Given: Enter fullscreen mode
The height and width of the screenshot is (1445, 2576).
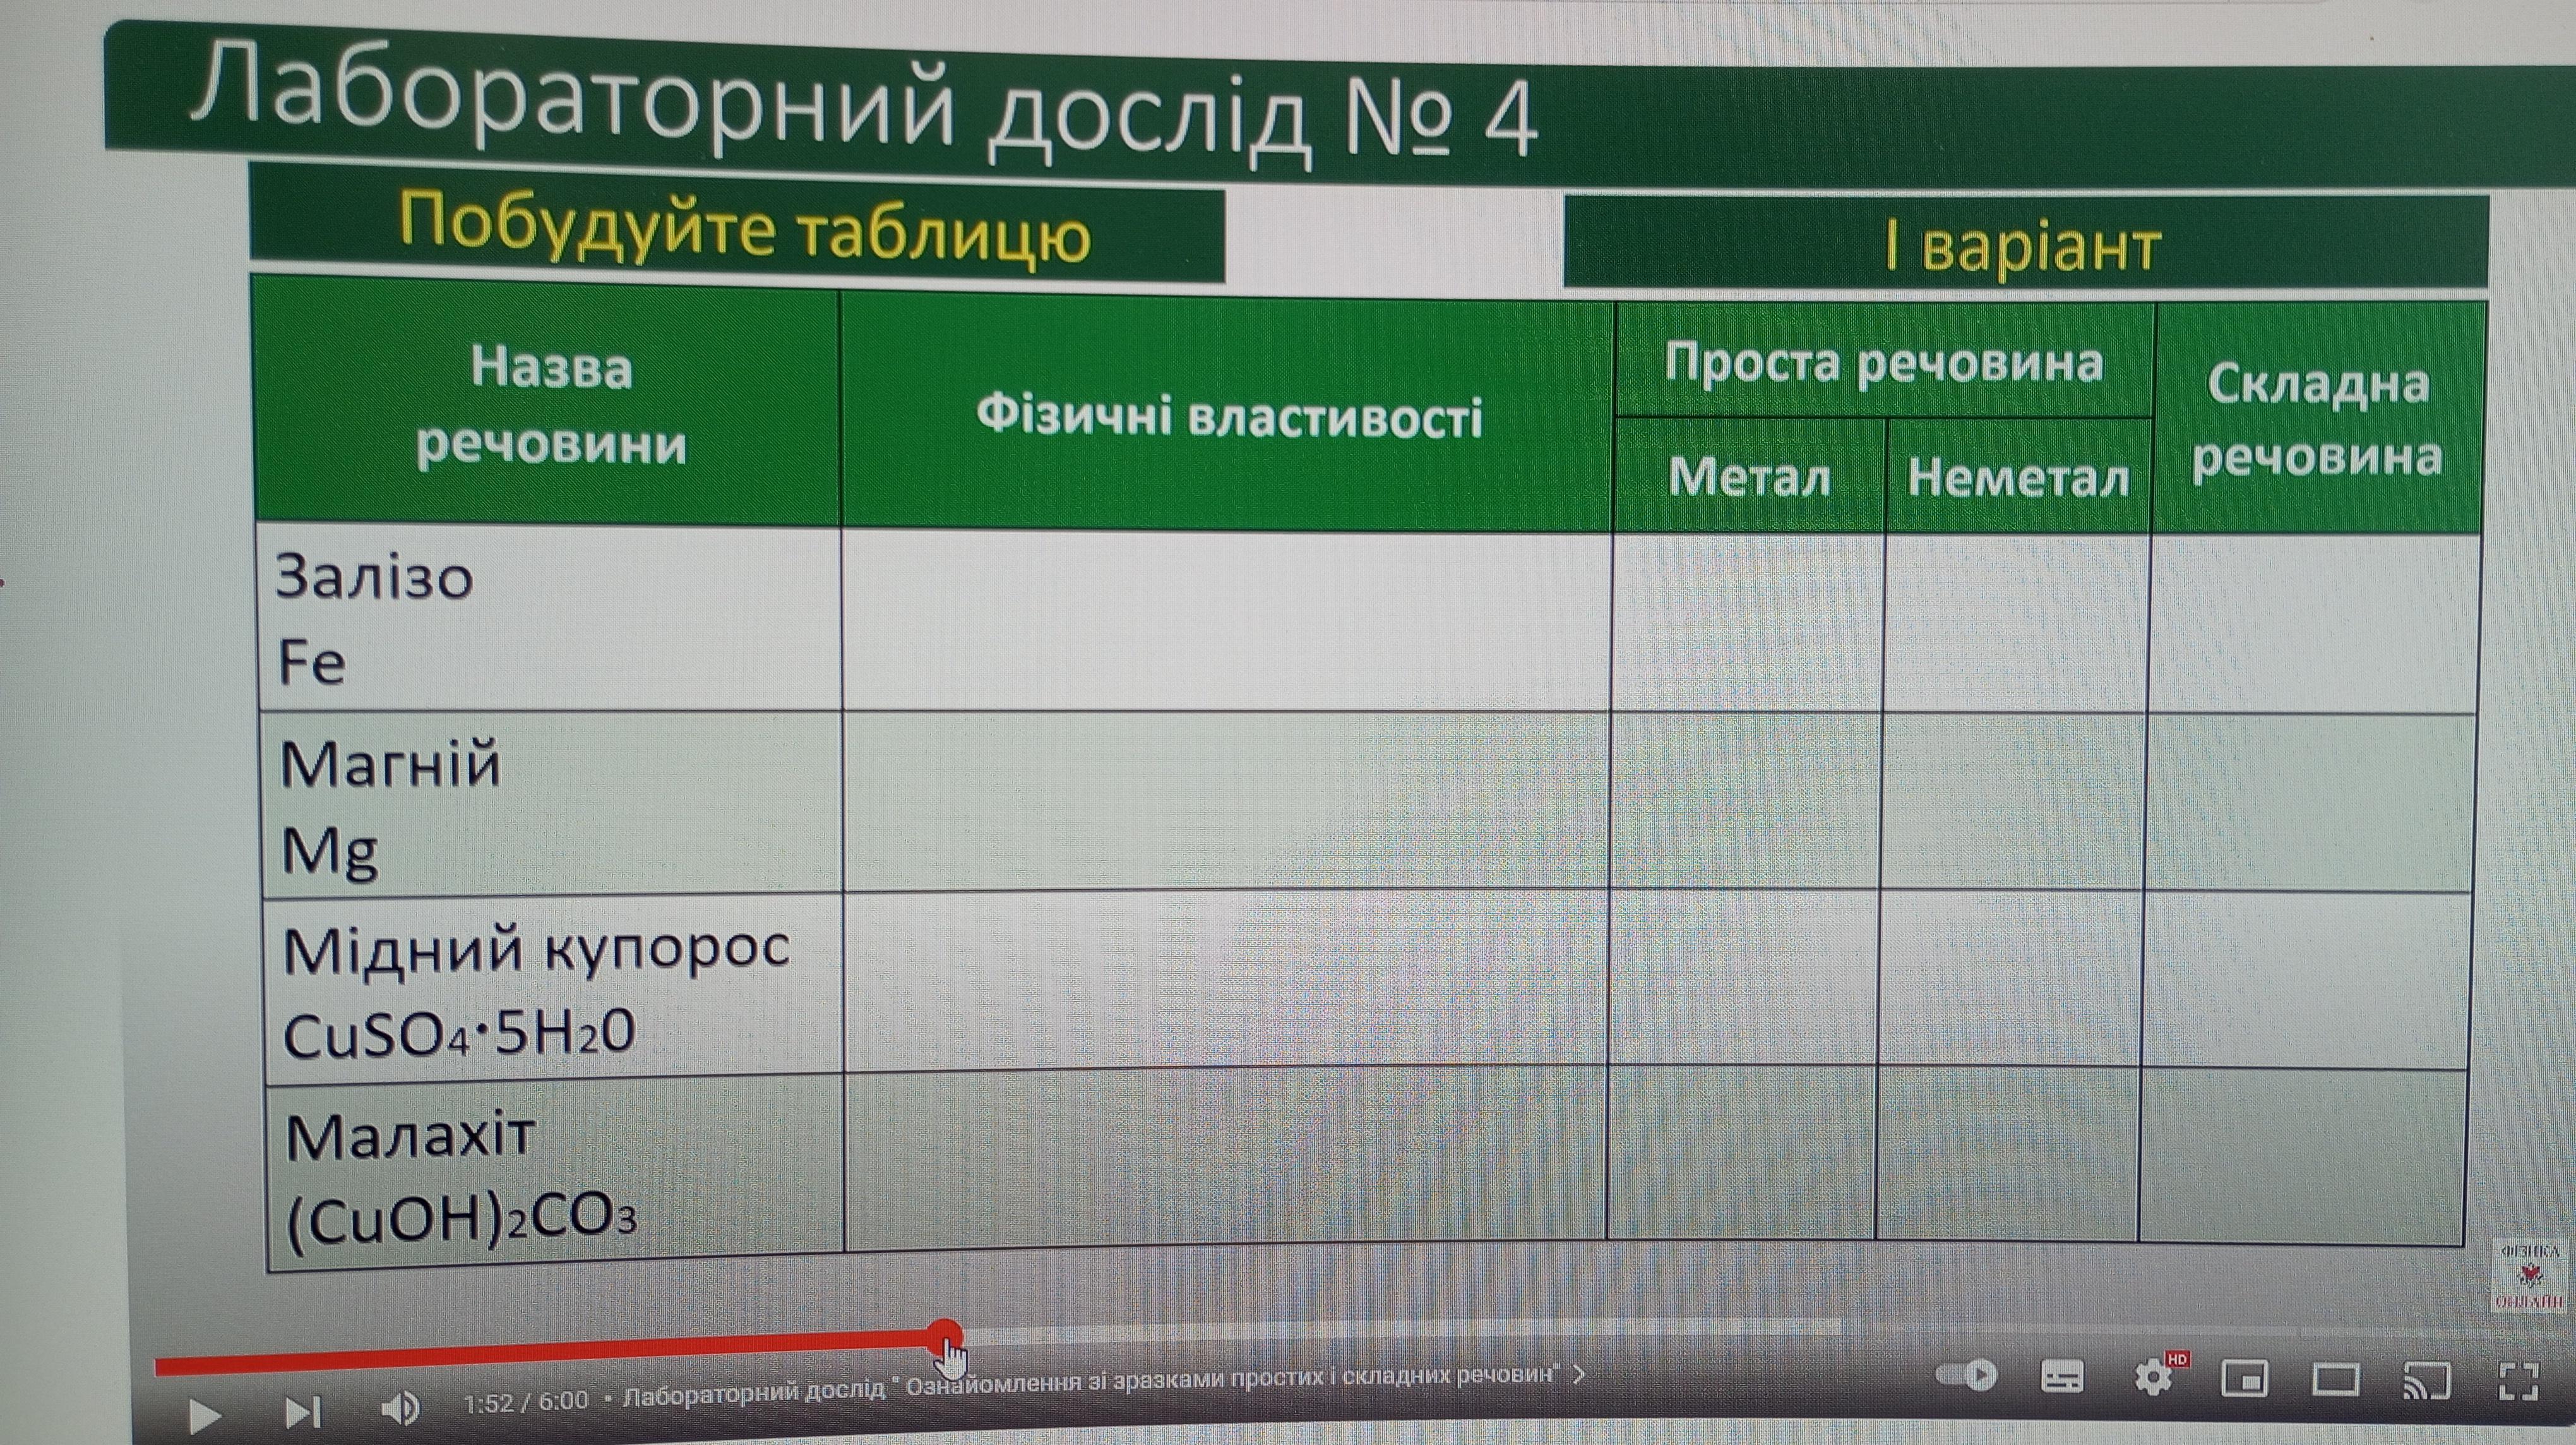Looking at the screenshot, I should [x=2519, y=1382].
